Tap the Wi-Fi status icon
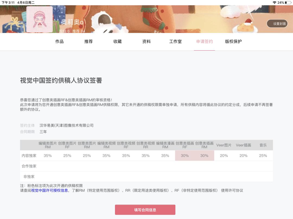Screen dimensions: 293x219 point(275,2)
